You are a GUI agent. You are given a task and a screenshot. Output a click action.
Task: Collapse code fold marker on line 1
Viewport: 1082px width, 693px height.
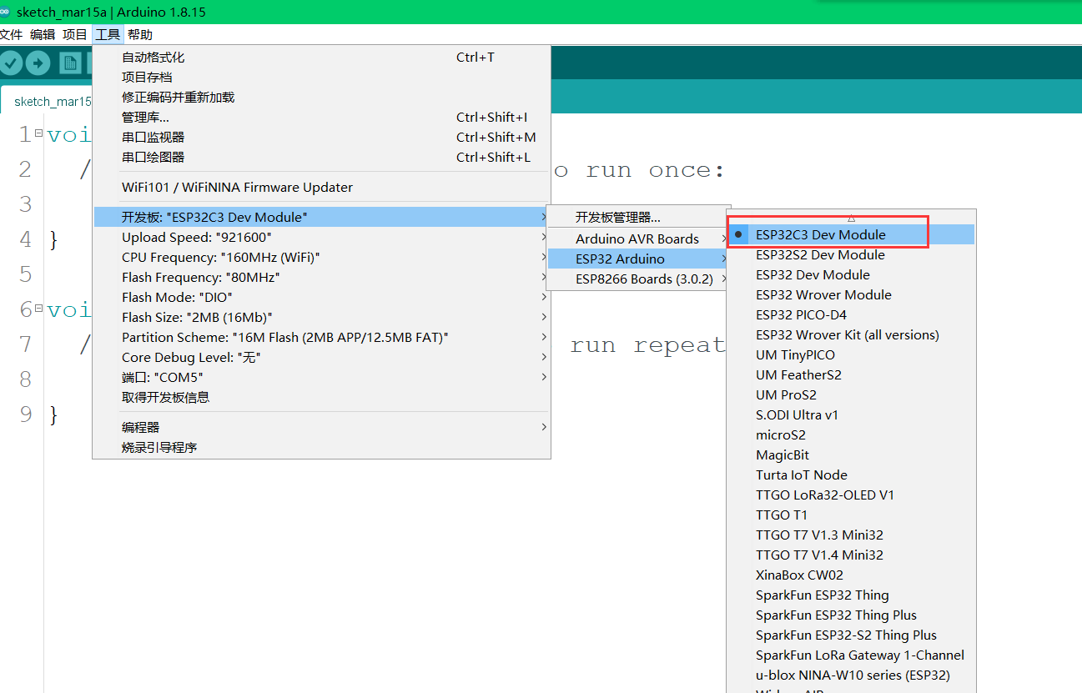(38, 133)
